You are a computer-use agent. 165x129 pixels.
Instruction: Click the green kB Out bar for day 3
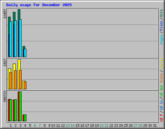[x=20, y=106]
